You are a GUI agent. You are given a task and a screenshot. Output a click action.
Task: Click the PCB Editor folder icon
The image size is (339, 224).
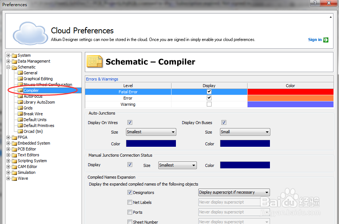[14, 149]
